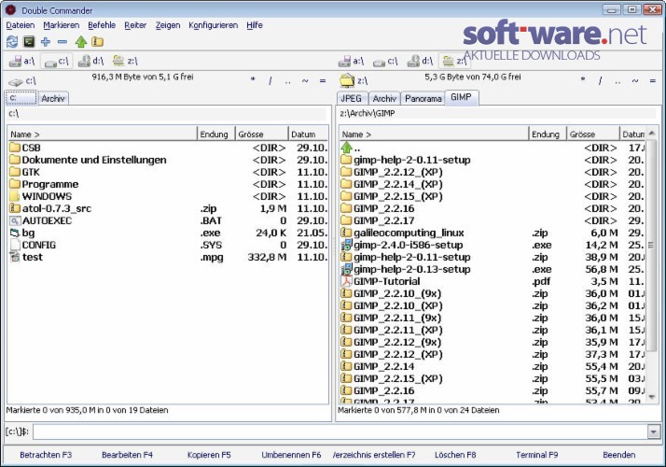Image resolution: width=666 pixels, height=467 pixels.
Task: Click right panel scrollbar down arrow
Action: click(652, 397)
